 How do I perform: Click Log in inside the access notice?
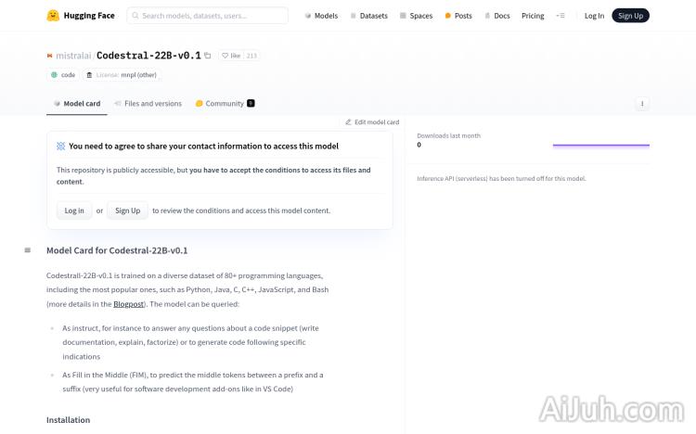click(x=73, y=211)
